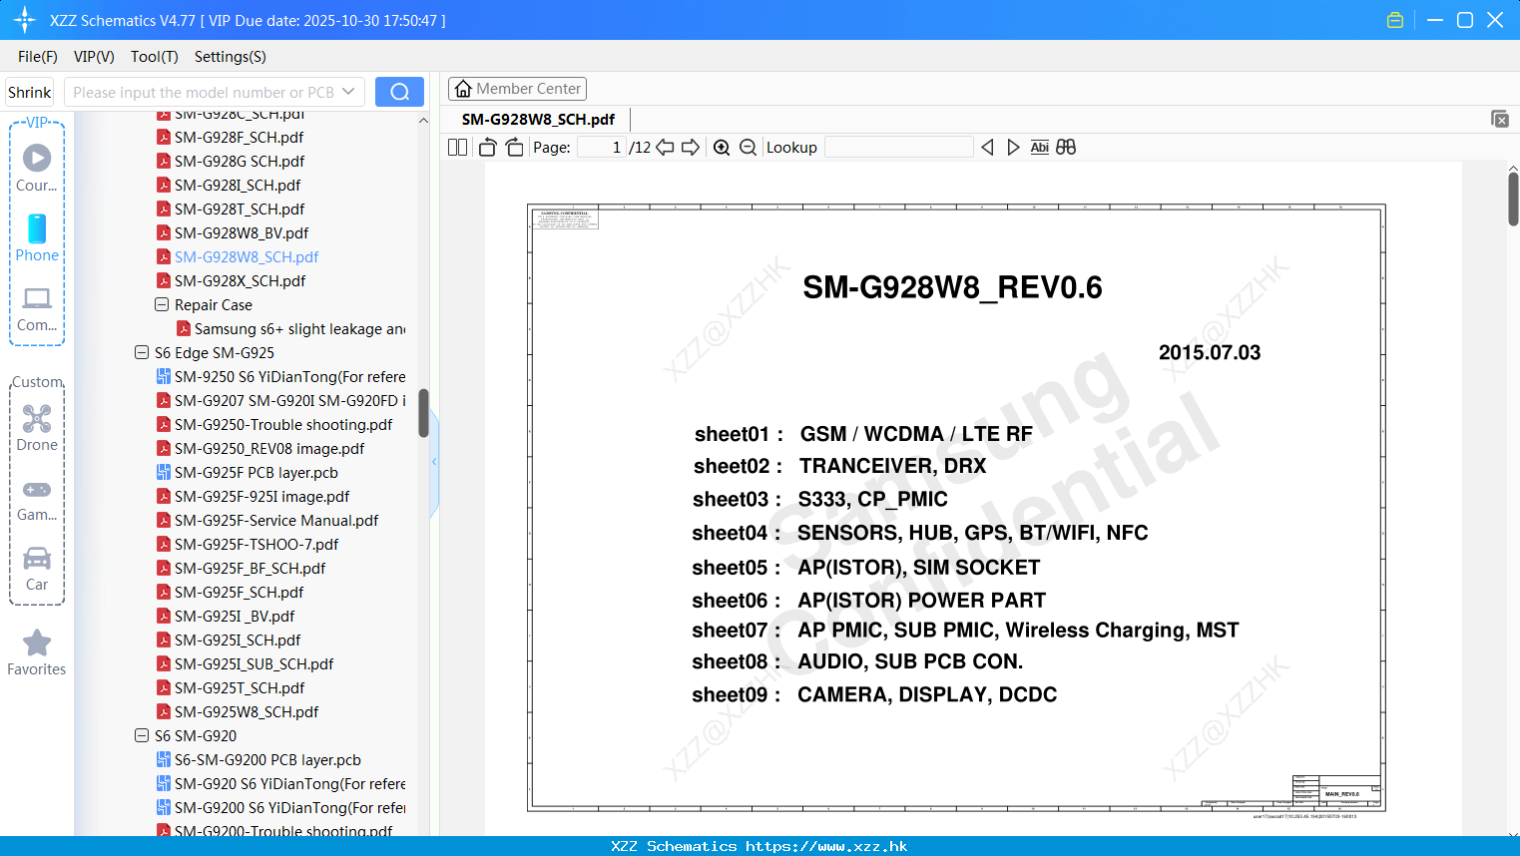Screen dimensions: 1520x856
Task: Open the model number dropdown arrow
Action: [x=348, y=92]
